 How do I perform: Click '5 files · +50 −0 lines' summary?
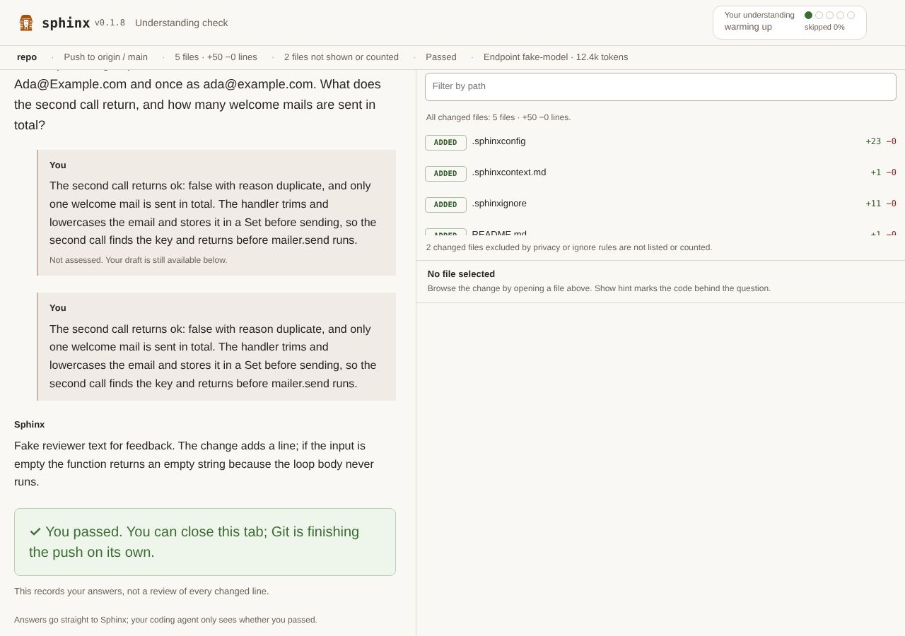pos(216,57)
